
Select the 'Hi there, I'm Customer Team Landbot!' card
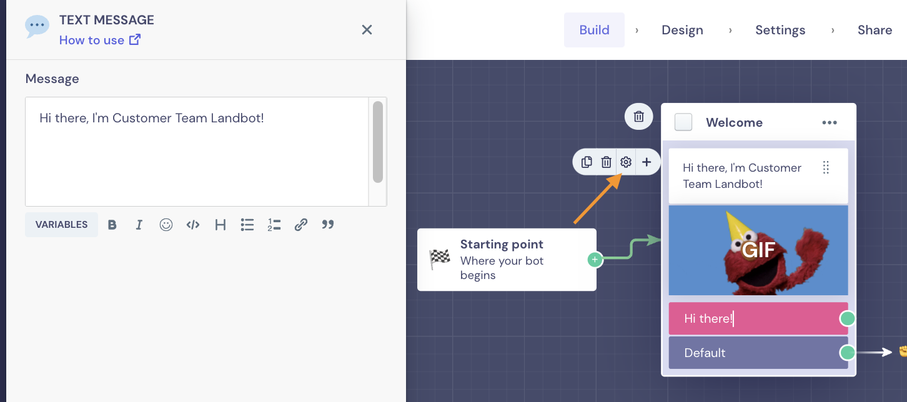click(758, 176)
